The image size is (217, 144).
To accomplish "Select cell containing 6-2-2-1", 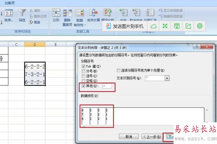I will [x=35, y=82].
